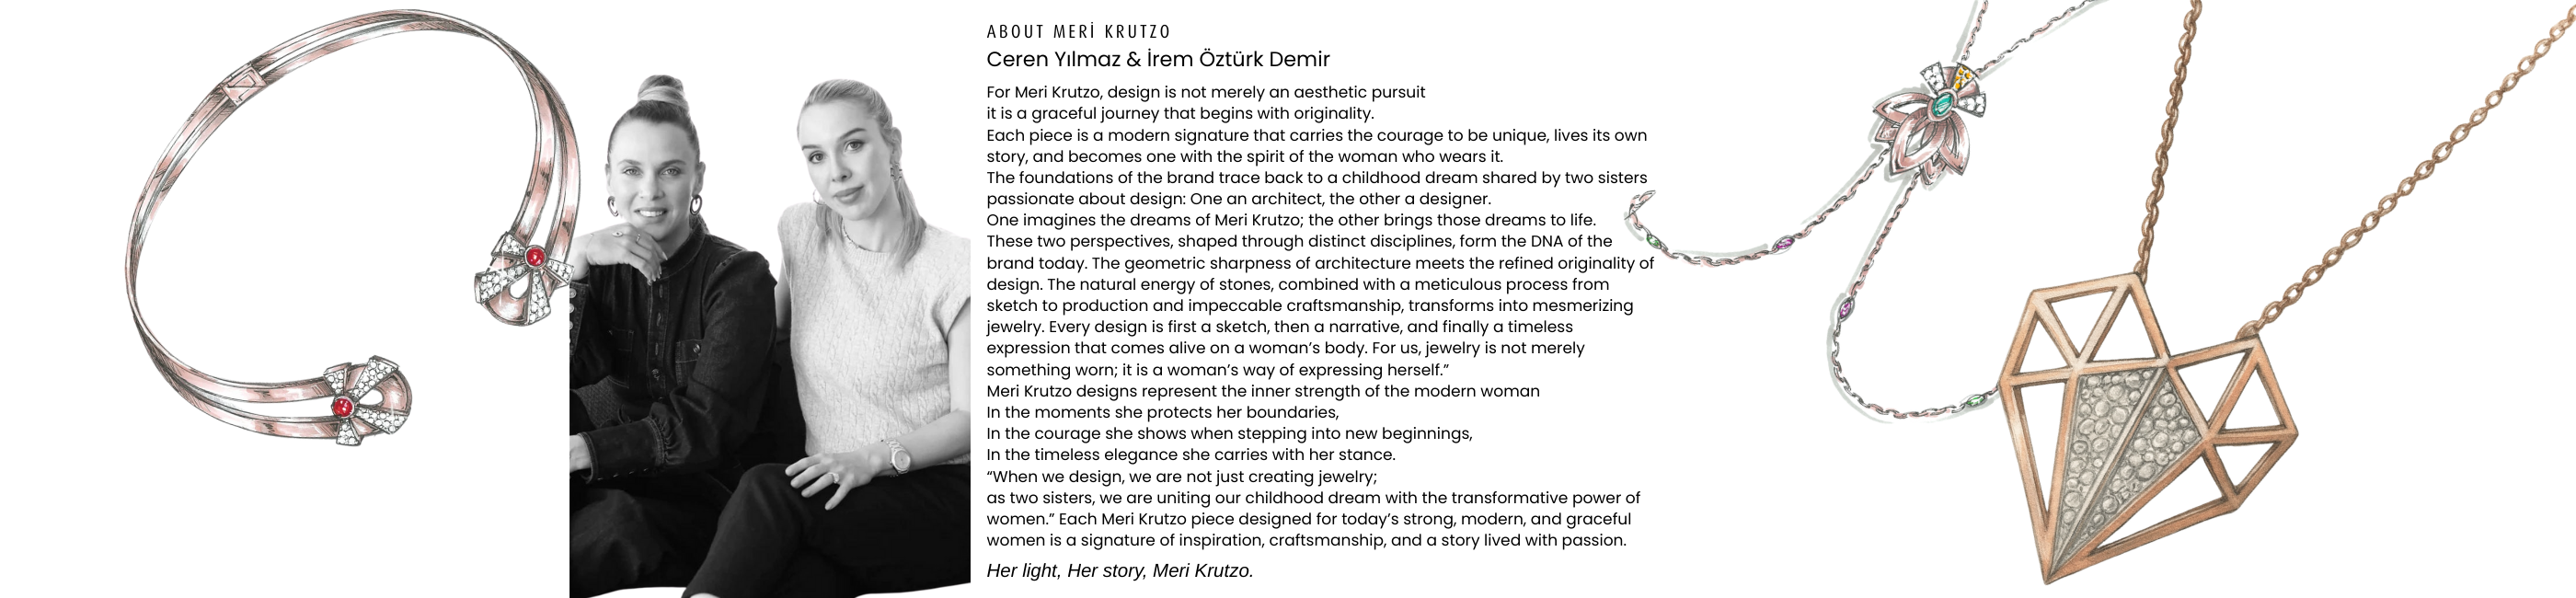The image size is (2576, 598).
Task: Click the upper red gemstone on the bracelet
Action: (x=533, y=258)
